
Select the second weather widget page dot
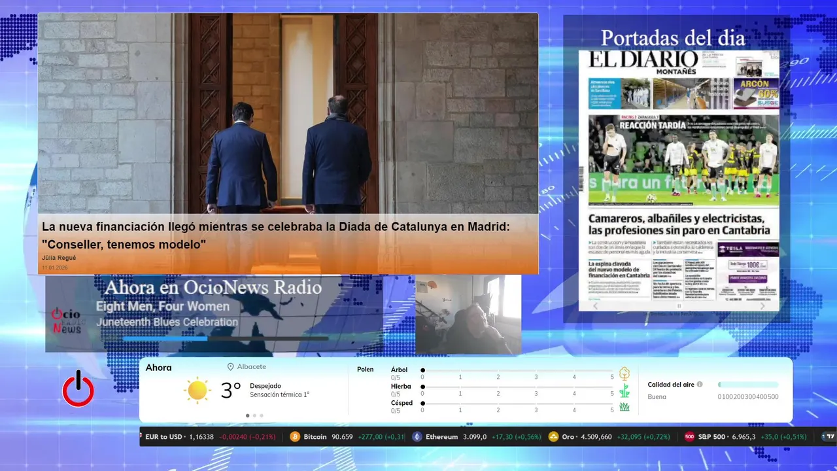click(254, 415)
